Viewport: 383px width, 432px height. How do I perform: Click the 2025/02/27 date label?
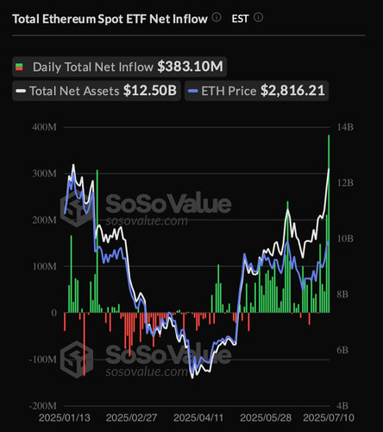131,417
